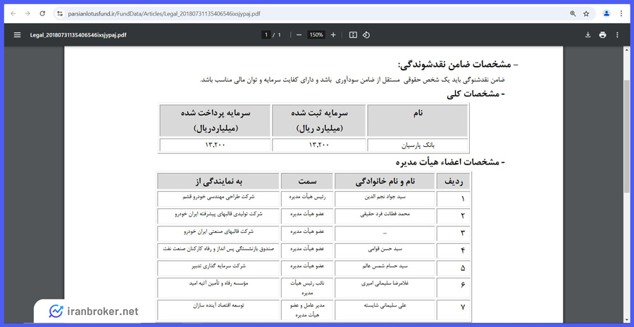The width and height of the screenshot is (634, 327).
Task: Click column header 'به نمایندگی از'
Action: 218,181
